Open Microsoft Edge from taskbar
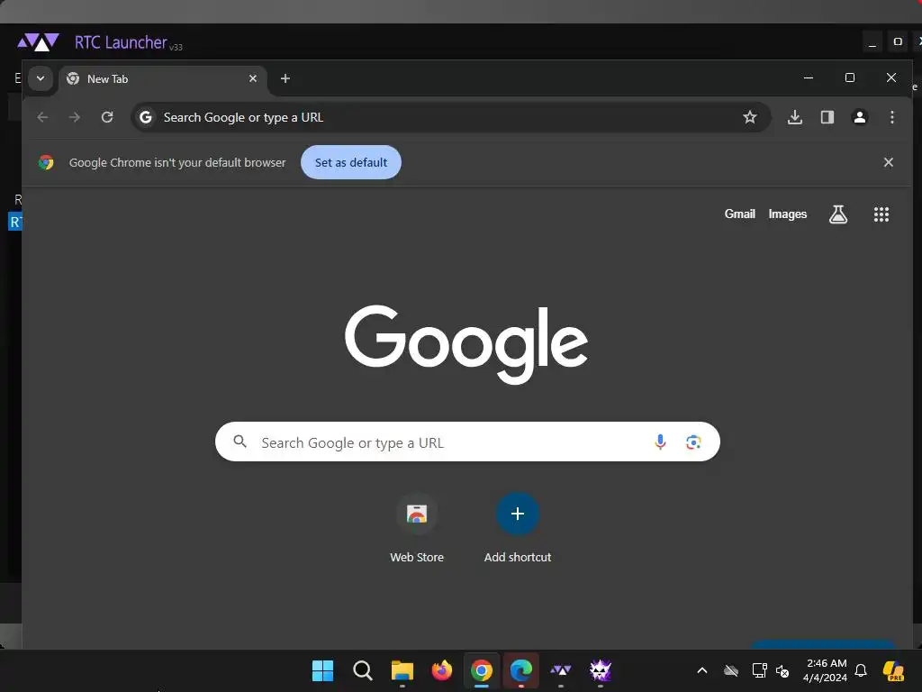 coord(521,670)
